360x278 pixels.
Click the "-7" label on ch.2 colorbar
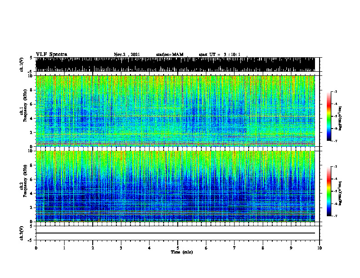[335, 216]
